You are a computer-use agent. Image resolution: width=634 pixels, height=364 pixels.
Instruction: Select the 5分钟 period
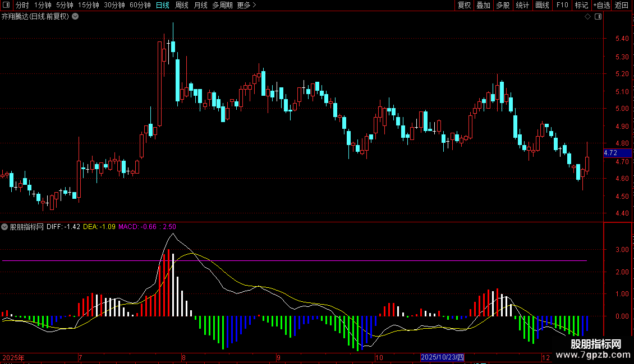pyautogui.click(x=65, y=5)
